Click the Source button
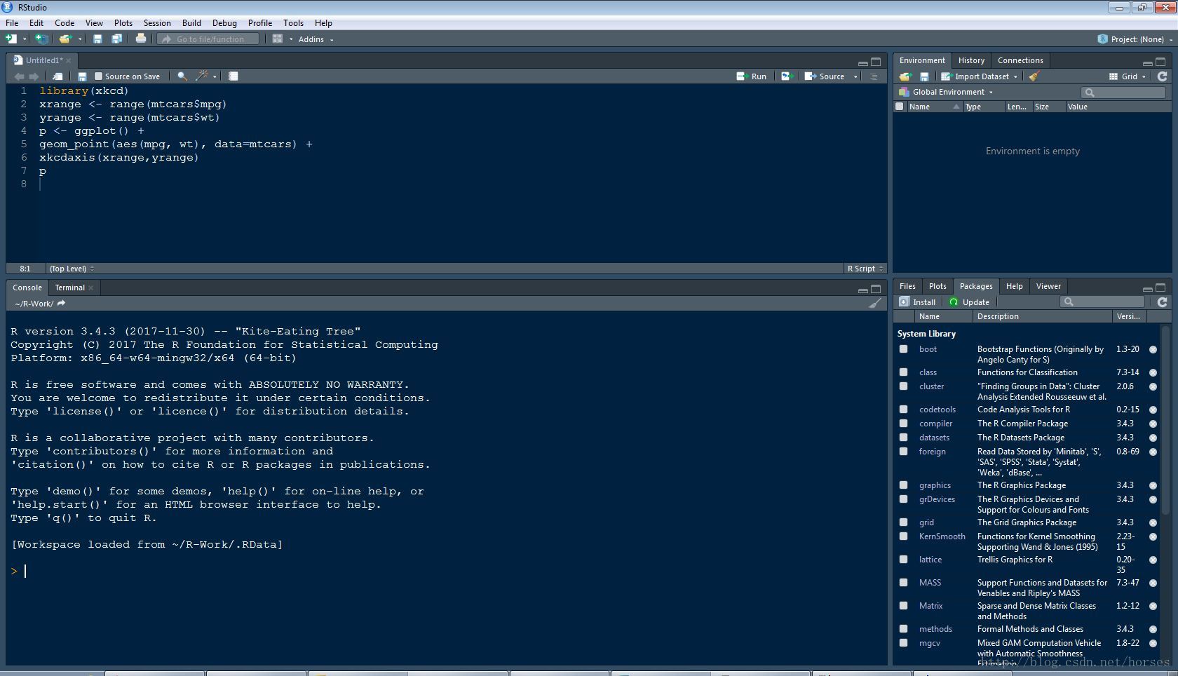This screenshot has height=676, width=1178. [825, 76]
